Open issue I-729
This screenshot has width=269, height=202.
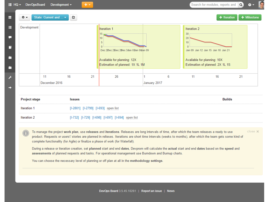pyautogui.click(x=85, y=117)
